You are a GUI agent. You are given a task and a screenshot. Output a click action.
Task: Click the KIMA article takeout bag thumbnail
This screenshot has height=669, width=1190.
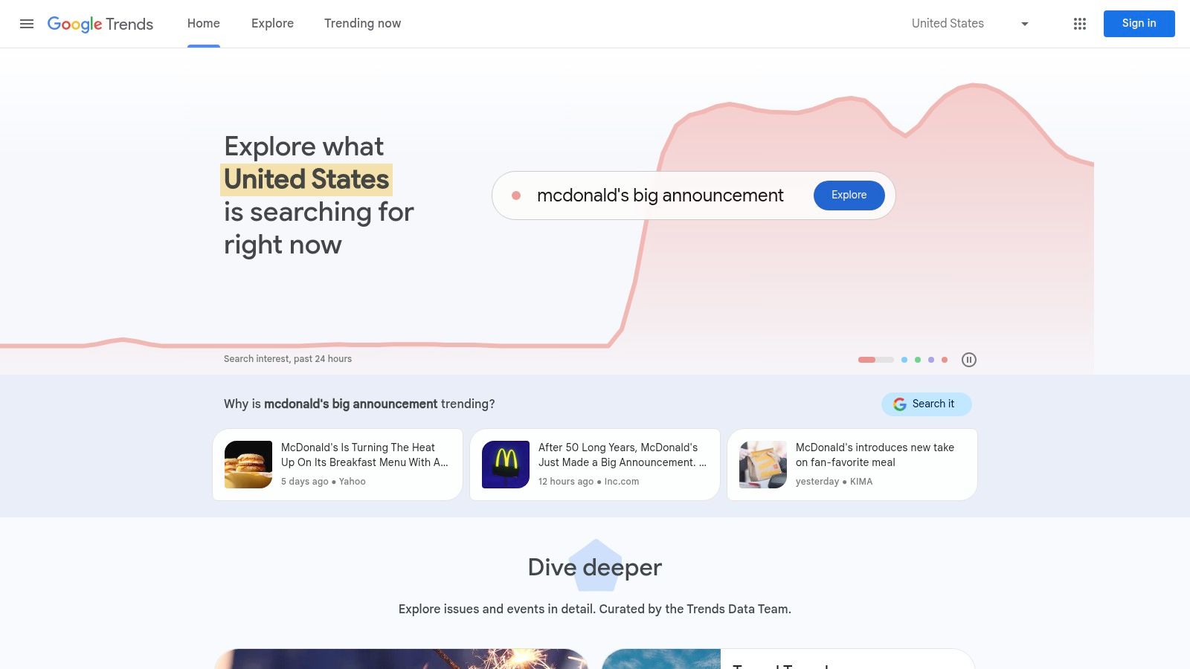763,465
